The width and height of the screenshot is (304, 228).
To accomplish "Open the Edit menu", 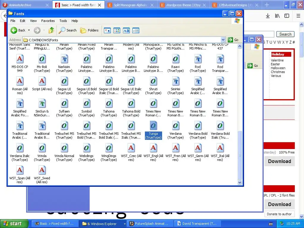I will coord(23,21).
